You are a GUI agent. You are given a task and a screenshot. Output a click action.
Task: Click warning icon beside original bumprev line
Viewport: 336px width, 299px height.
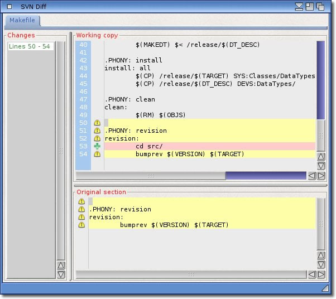(81, 225)
